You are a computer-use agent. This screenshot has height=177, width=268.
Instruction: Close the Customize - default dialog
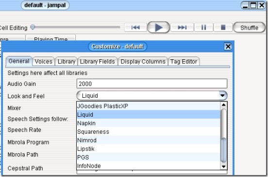click(228, 46)
